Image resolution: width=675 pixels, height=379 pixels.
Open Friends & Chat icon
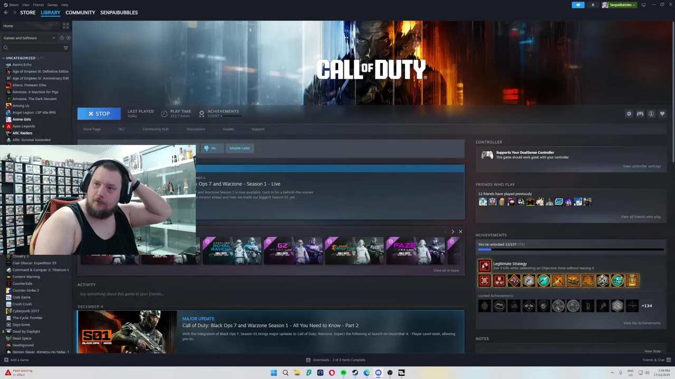pyautogui.click(x=669, y=360)
